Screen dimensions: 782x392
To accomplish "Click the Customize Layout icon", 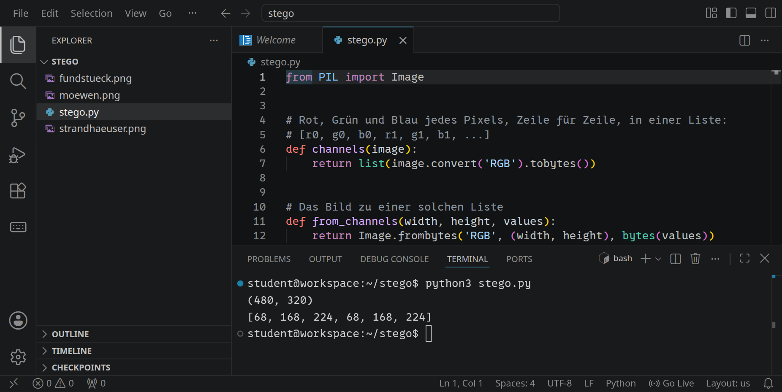I will 711,13.
